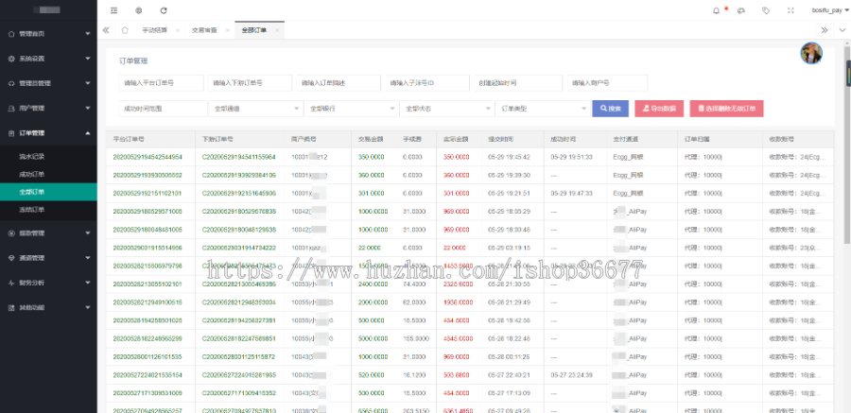Select 成功订单 in sidebar submenu
Screen dimensions: 851x413
pos(32,174)
